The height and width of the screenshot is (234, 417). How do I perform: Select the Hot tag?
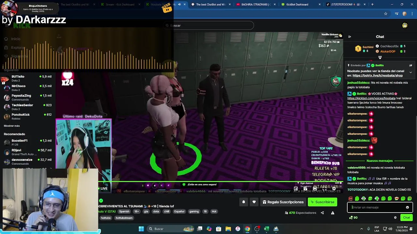(214, 212)
